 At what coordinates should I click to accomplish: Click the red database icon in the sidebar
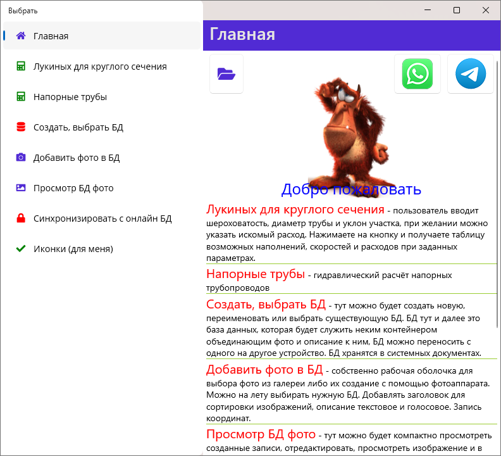[21, 127]
